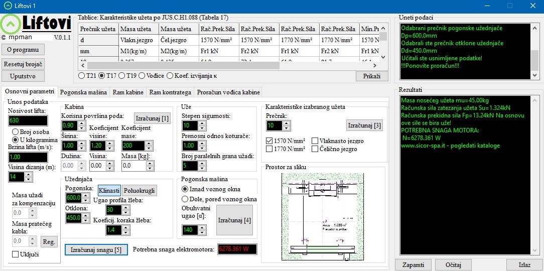Increase the Prečnik rope diameter
This screenshot has width=544, height=271.
287,123
